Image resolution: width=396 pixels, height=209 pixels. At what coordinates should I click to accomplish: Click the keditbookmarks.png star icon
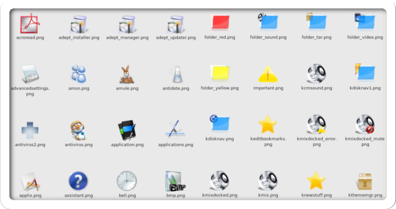click(x=268, y=125)
